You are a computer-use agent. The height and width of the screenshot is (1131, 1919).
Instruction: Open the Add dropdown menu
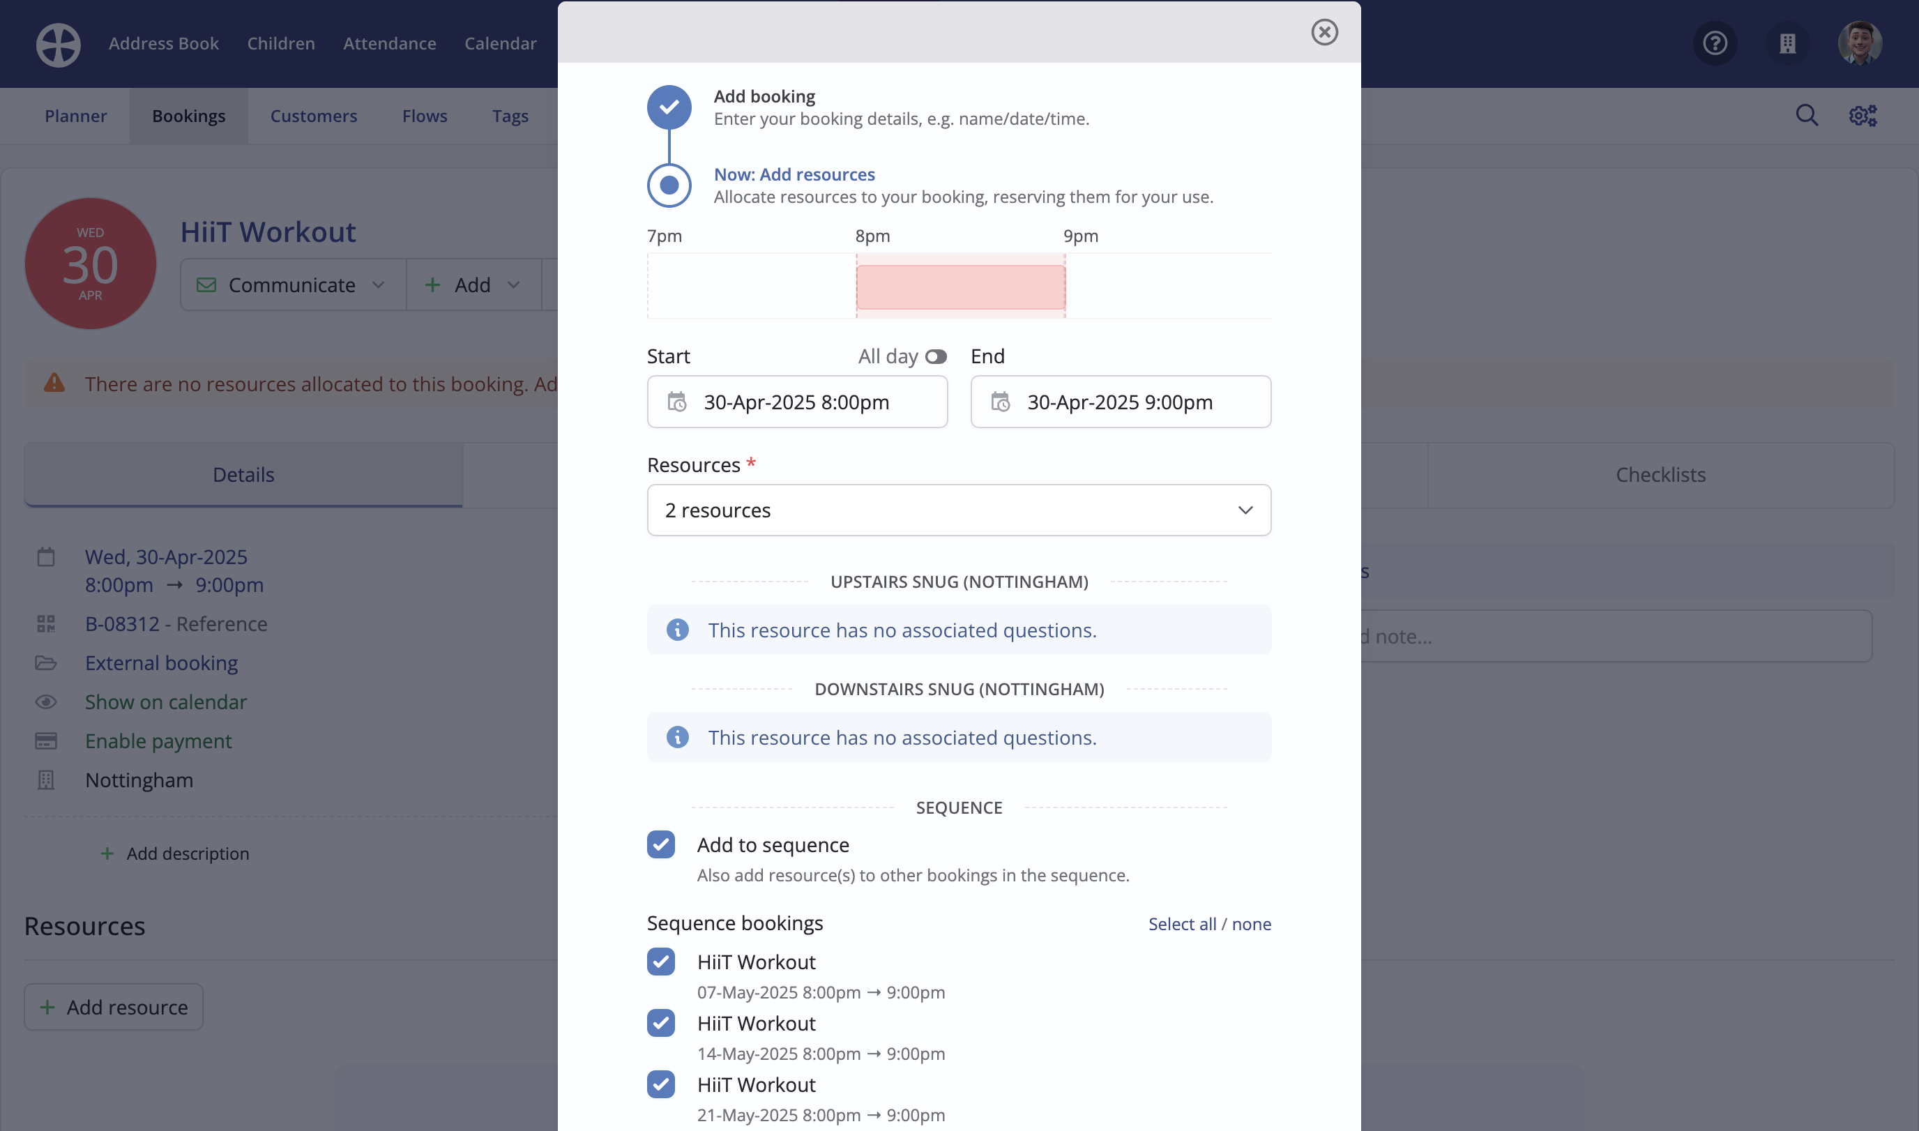coord(473,285)
